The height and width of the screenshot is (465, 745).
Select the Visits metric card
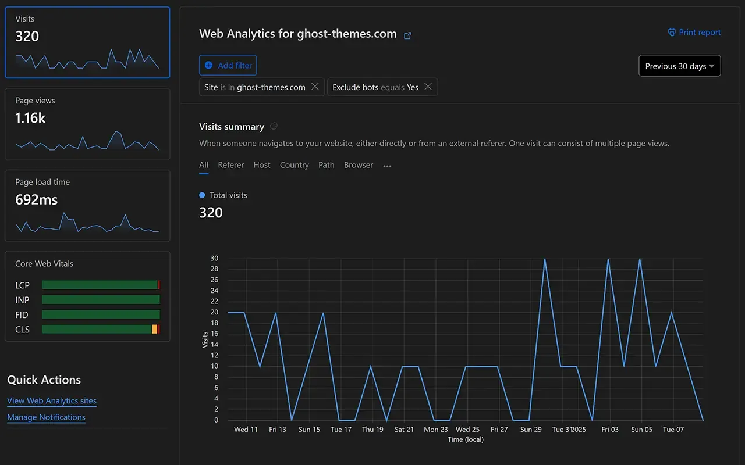[x=87, y=42]
